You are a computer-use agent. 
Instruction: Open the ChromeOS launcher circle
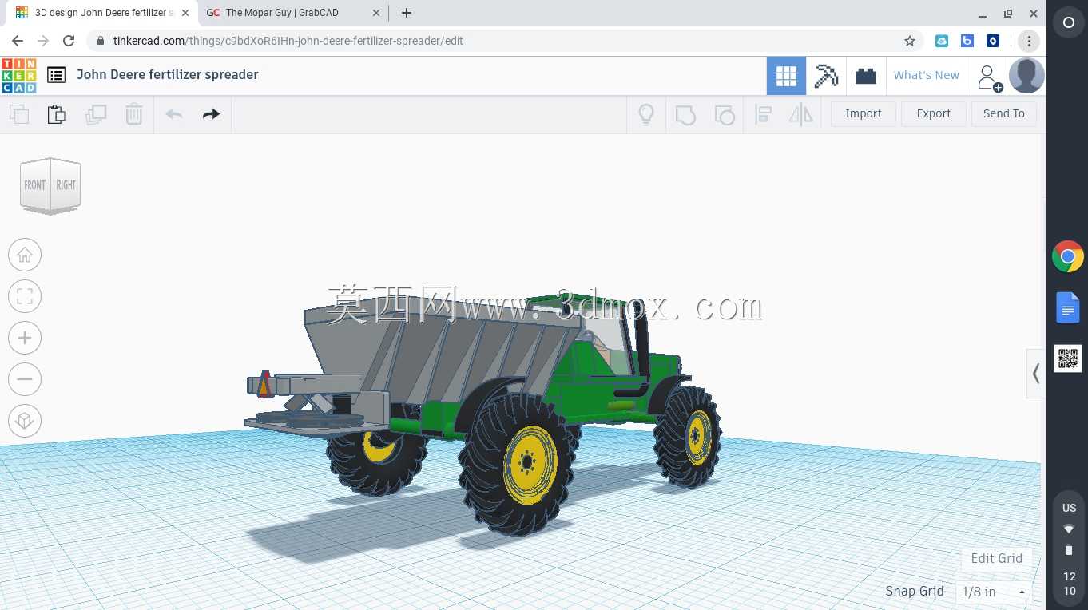point(1068,23)
